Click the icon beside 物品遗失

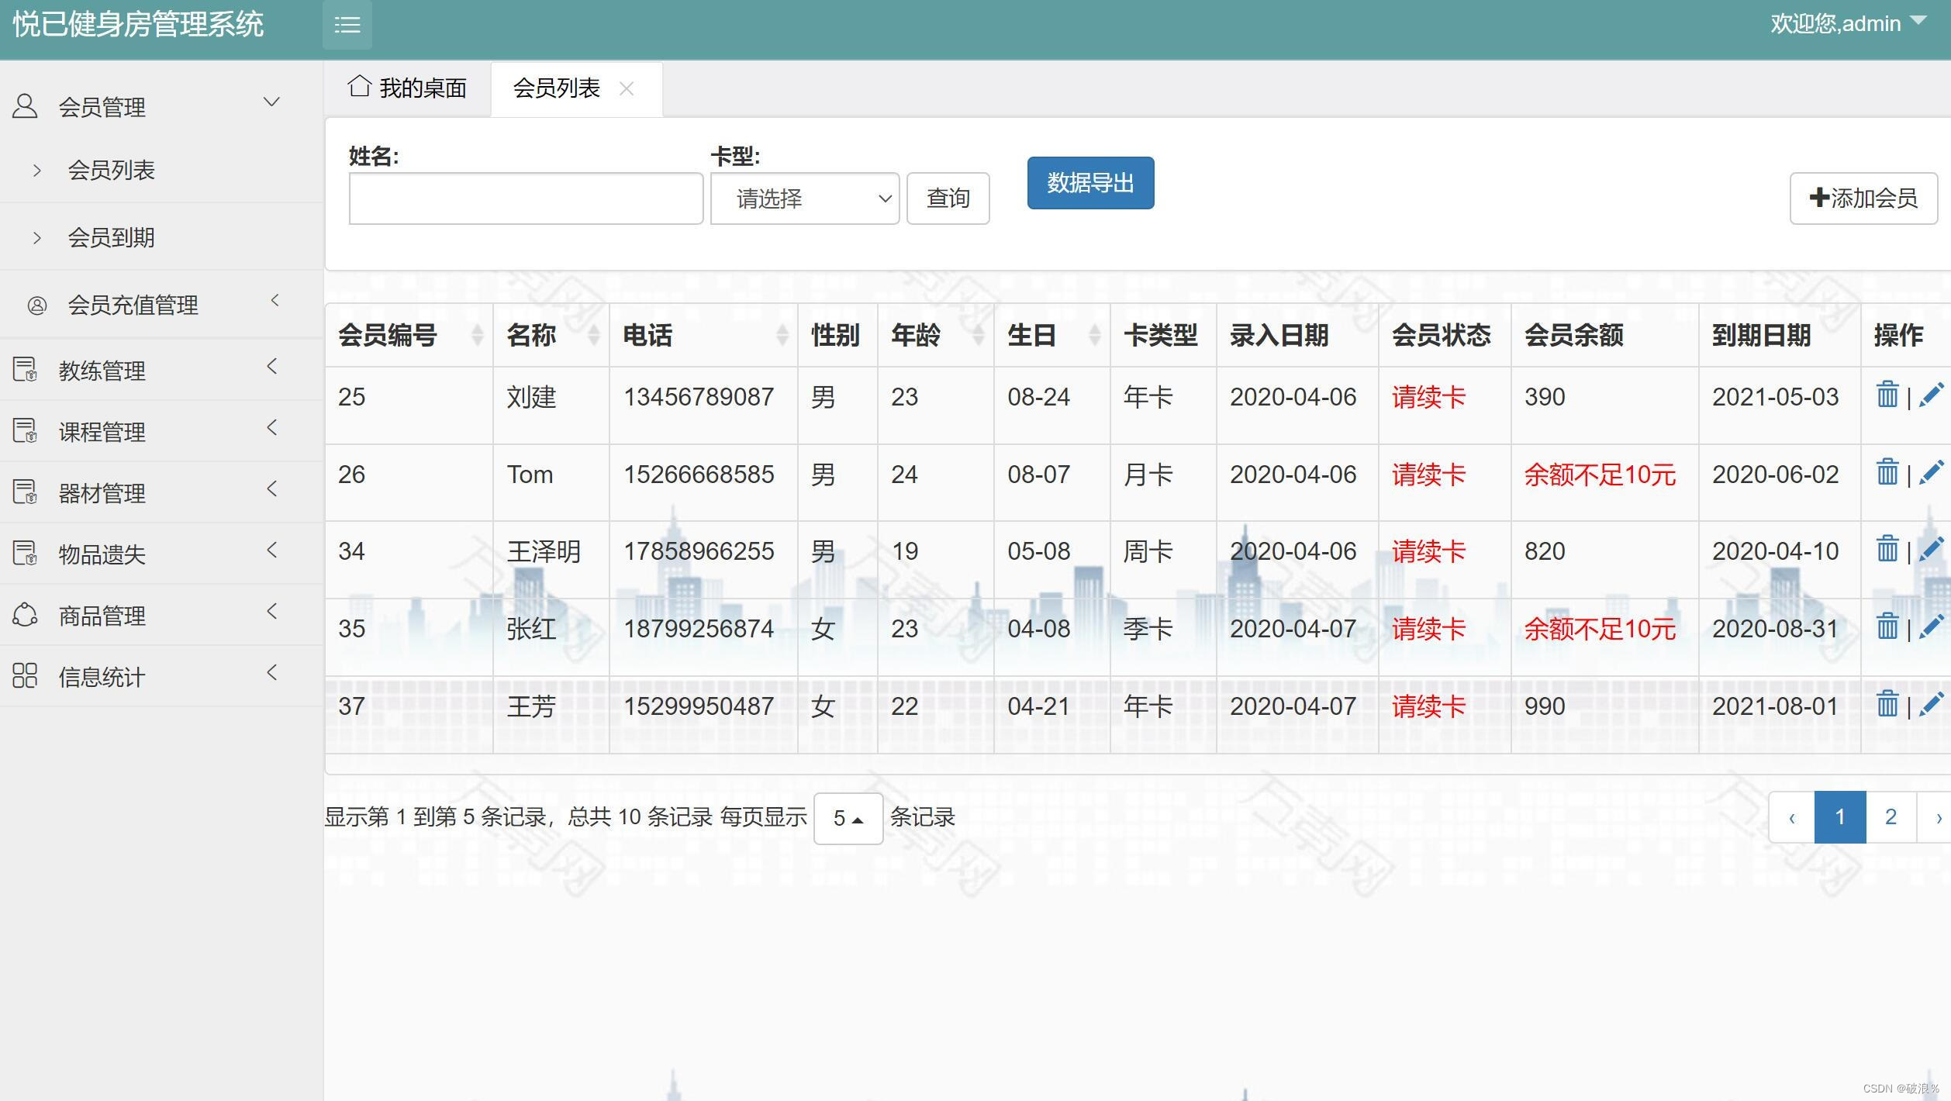tap(25, 553)
